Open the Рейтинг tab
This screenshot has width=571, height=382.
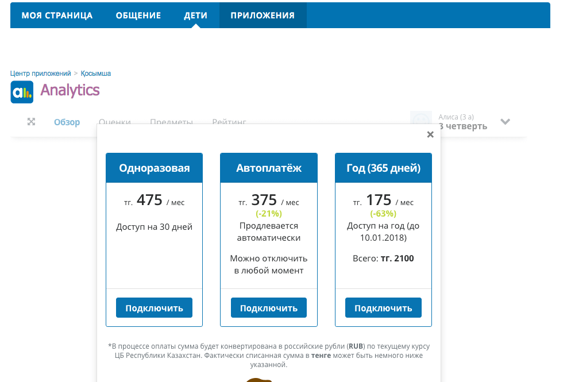pyautogui.click(x=229, y=122)
